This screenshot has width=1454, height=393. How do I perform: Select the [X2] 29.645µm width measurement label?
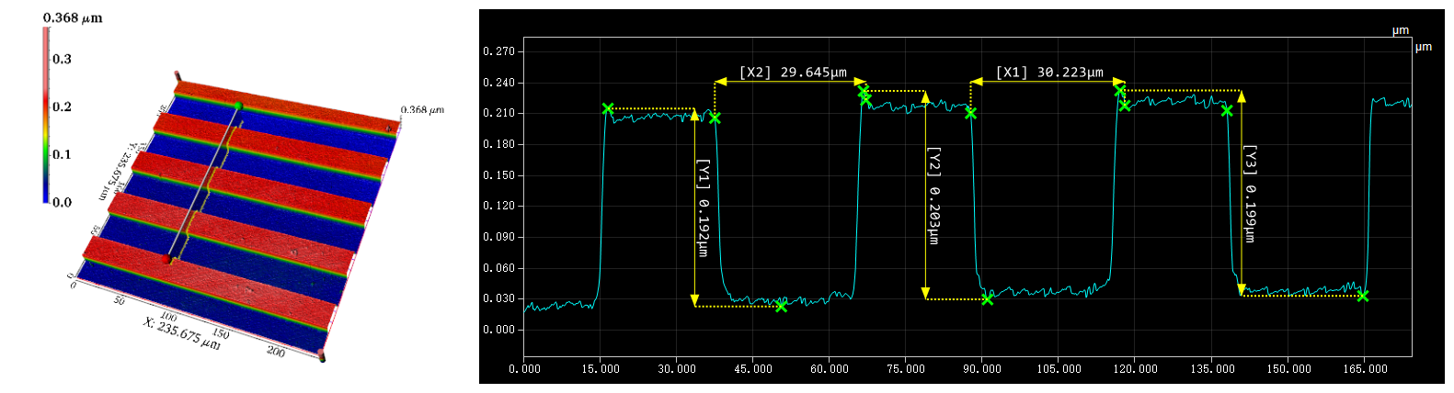click(x=793, y=73)
